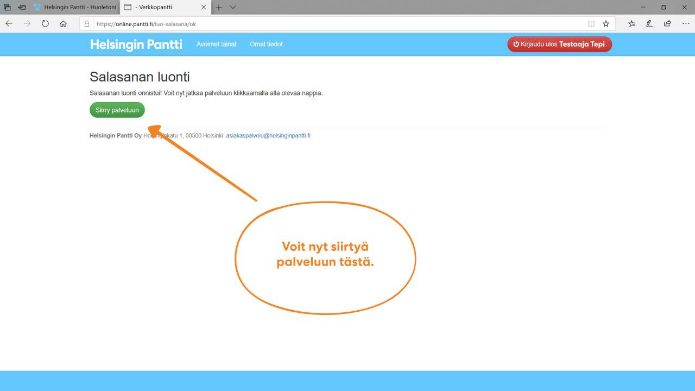Switch to Helsingin Pantti - Huoleton tab
This screenshot has height=391, width=695.
pos(74,7)
